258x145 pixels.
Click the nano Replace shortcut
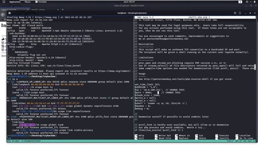coord(182,138)
